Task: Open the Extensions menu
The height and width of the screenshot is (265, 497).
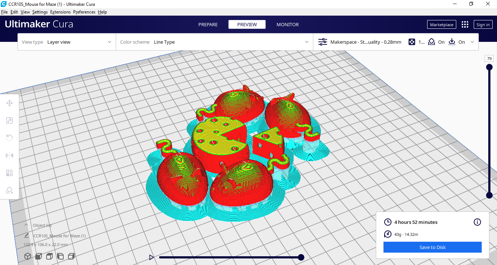Action: (x=60, y=12)
